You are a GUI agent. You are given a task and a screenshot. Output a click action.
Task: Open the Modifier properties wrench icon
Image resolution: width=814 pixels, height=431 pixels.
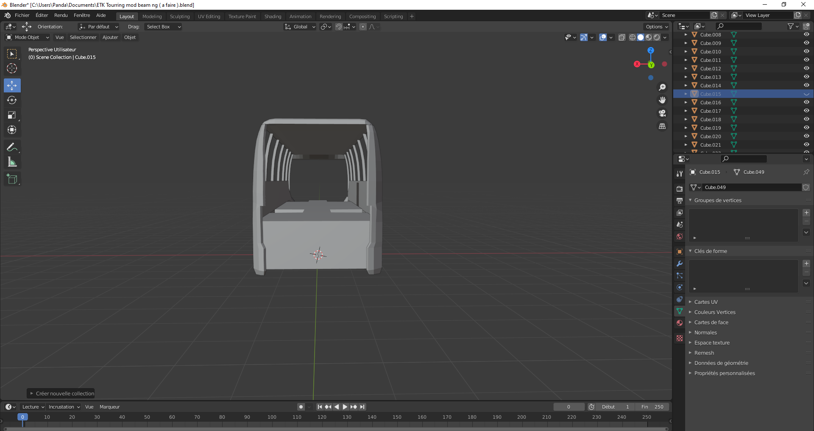(680, 264)
